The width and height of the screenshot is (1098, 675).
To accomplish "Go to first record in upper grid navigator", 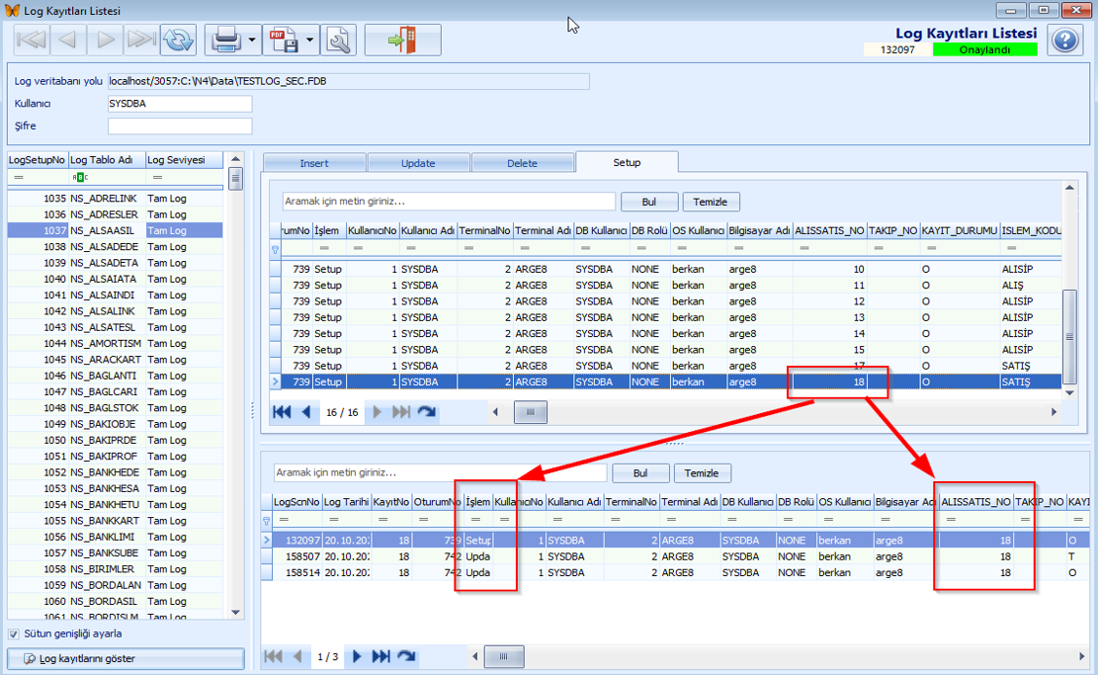I will click(x=282, y=412).
